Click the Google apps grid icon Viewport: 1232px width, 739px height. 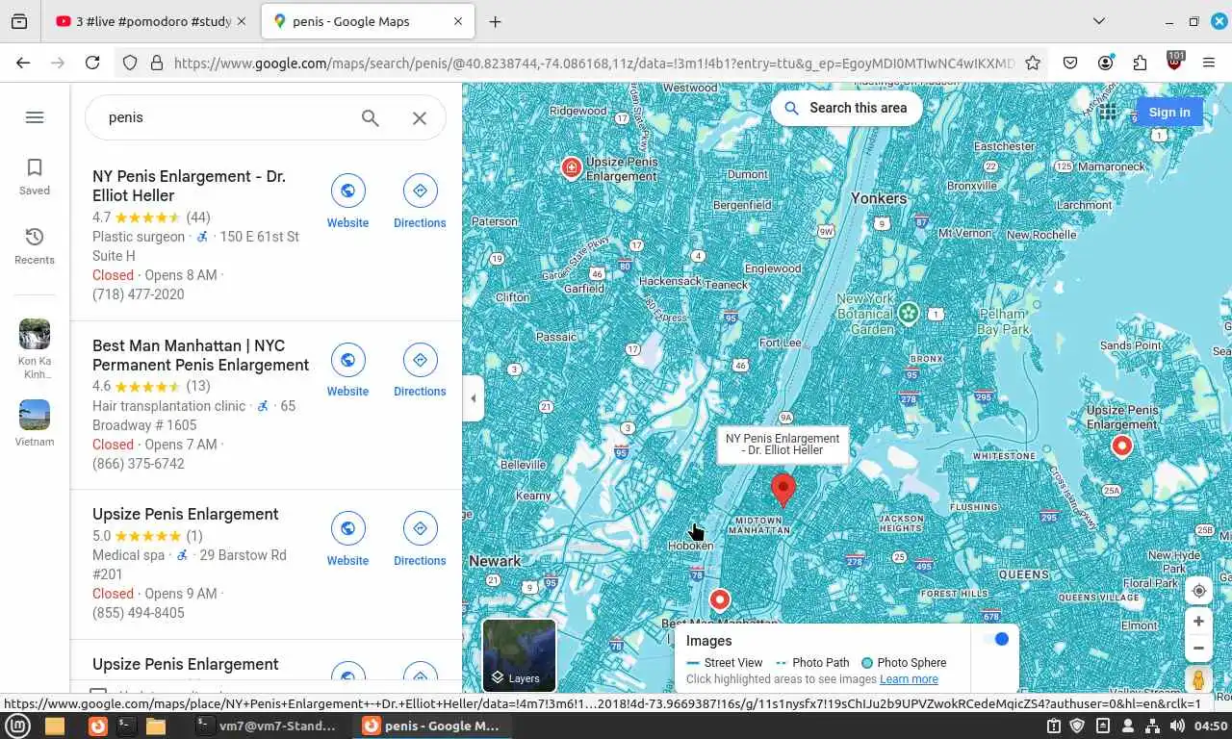coord(1108,112)
